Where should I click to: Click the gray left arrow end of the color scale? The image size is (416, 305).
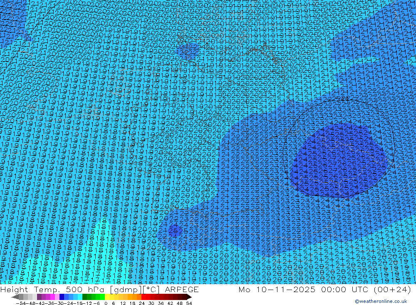(x=15, y=297)
